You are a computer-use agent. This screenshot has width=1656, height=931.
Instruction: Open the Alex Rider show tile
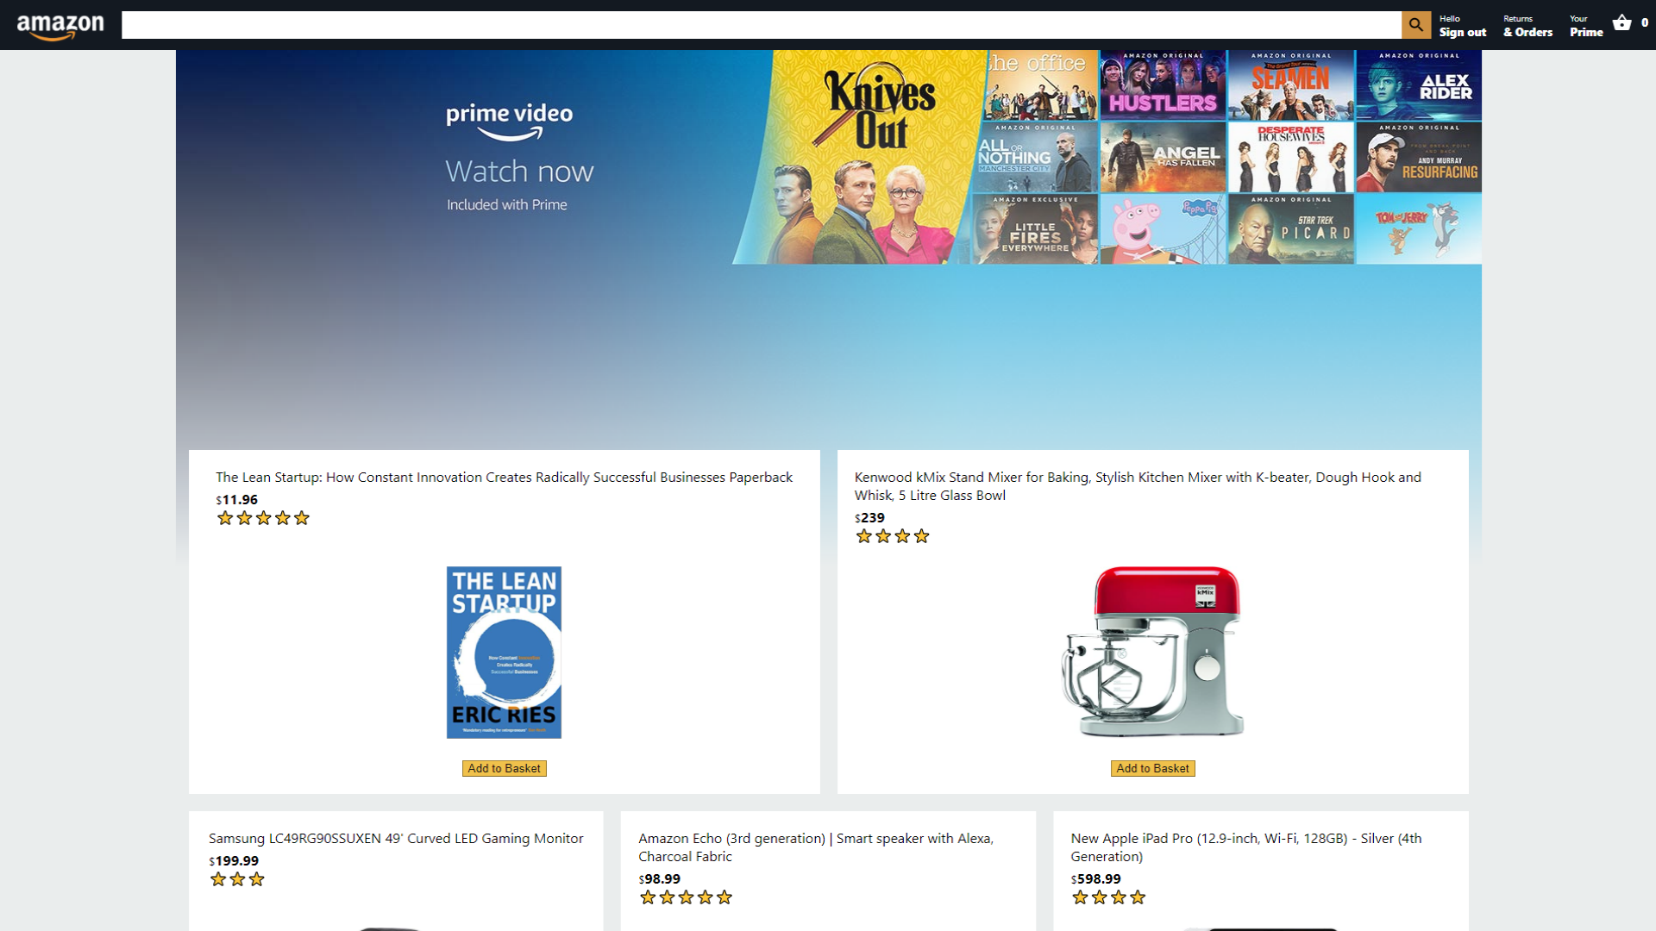[x=1419, y=84]
